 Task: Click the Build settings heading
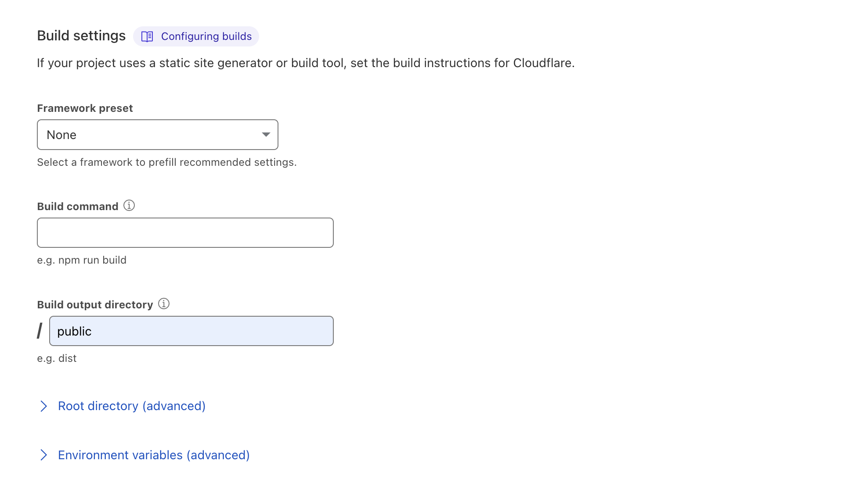[81, 36]
